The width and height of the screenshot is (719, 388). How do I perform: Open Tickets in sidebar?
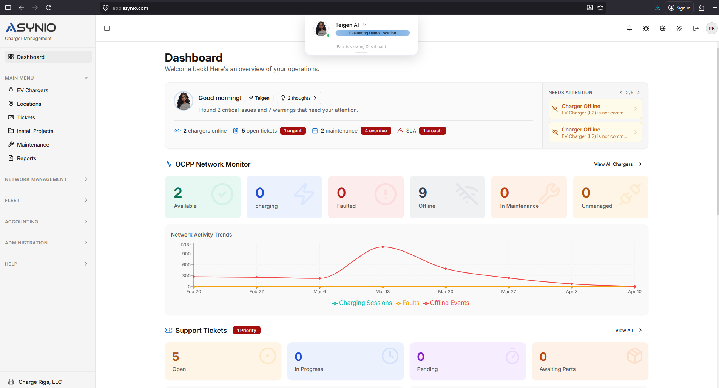[48, 117]
